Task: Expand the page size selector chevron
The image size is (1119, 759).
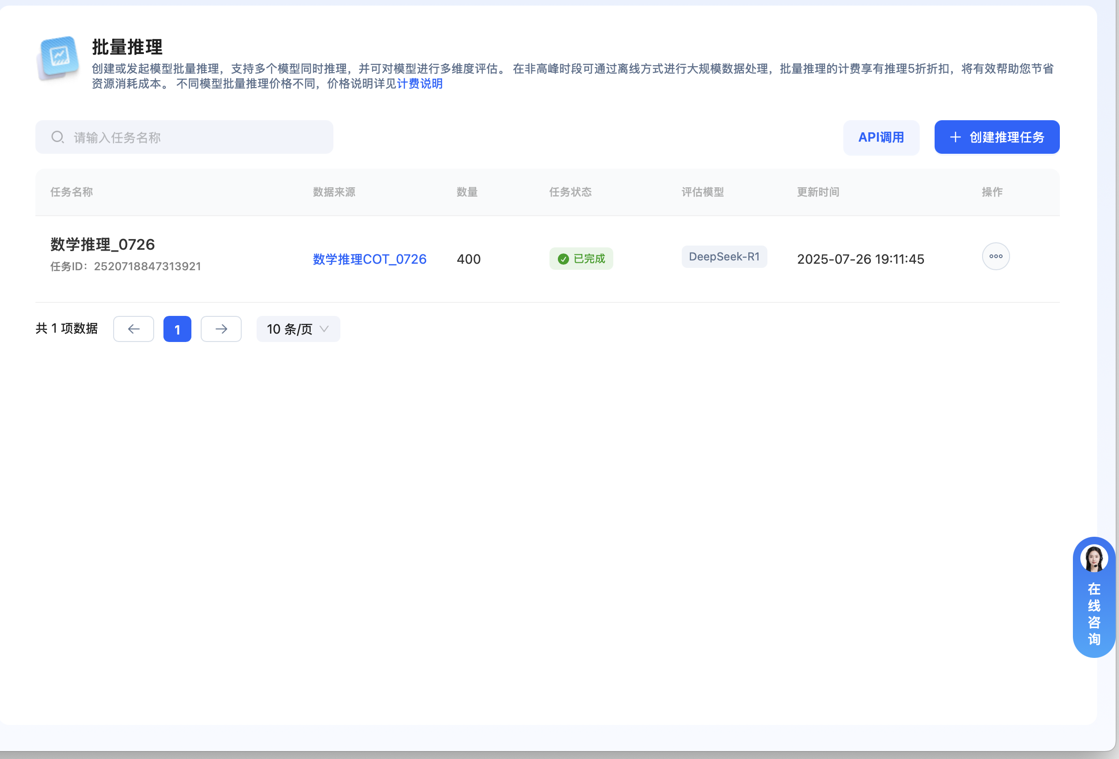Action: [x=325, y=329]
